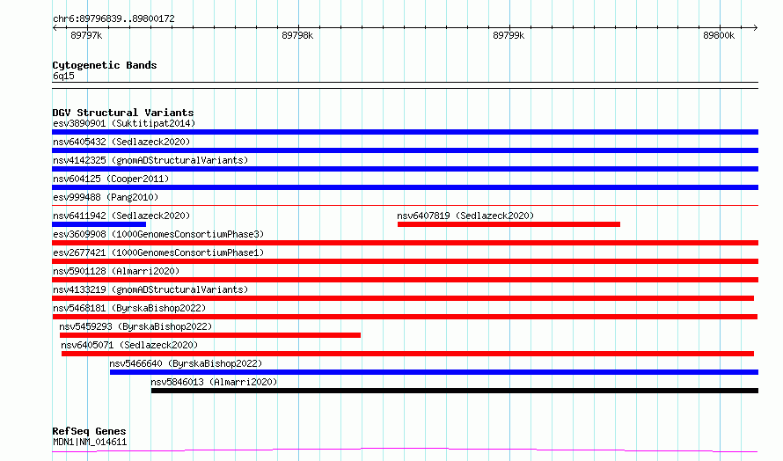Select the short blue bar under nsv6411942
Image resolution: width=783 pixels, height=461 pixels.
coord(99,224)
